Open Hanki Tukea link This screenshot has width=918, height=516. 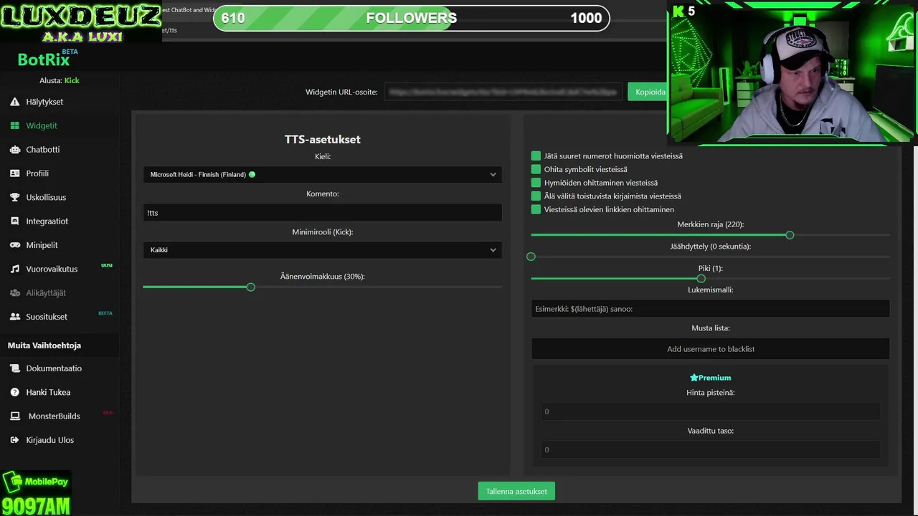click(x=48, y=392)
